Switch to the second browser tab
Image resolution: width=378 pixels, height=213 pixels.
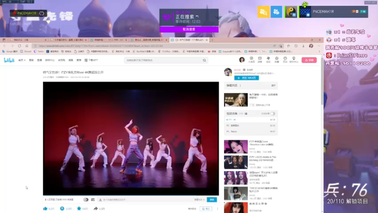click(x=68, y=40)
